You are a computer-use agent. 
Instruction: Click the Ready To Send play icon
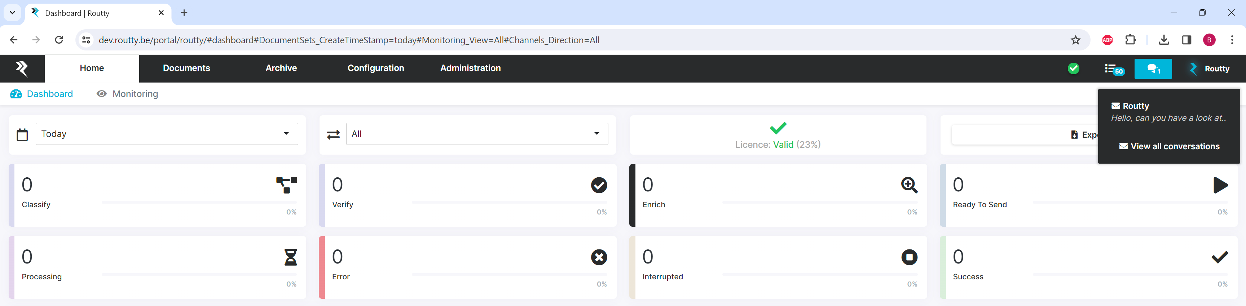coord(1220,185)
